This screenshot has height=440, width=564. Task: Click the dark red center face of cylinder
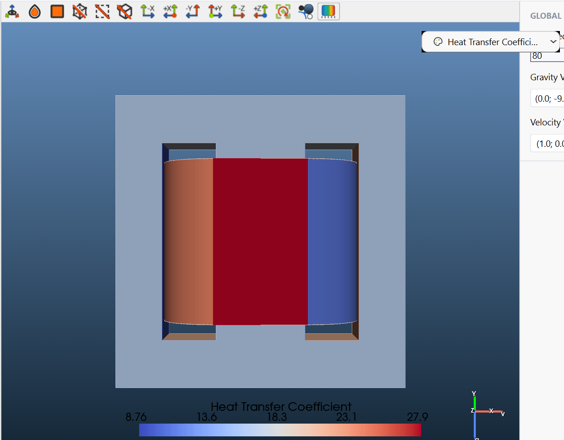click(261, 242)
